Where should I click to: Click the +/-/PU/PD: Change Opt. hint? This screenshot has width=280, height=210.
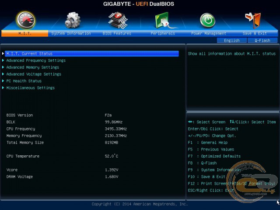[212, 136]
